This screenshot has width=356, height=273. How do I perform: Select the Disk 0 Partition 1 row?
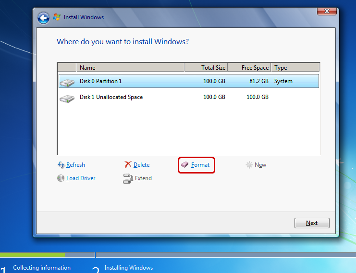tap(189, 81)
